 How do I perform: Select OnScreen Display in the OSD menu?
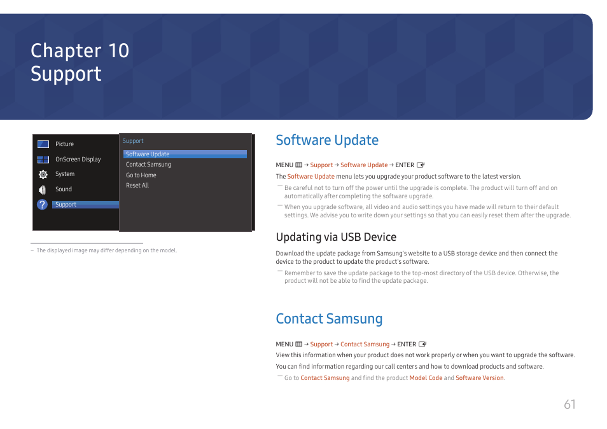coord(78,160)
